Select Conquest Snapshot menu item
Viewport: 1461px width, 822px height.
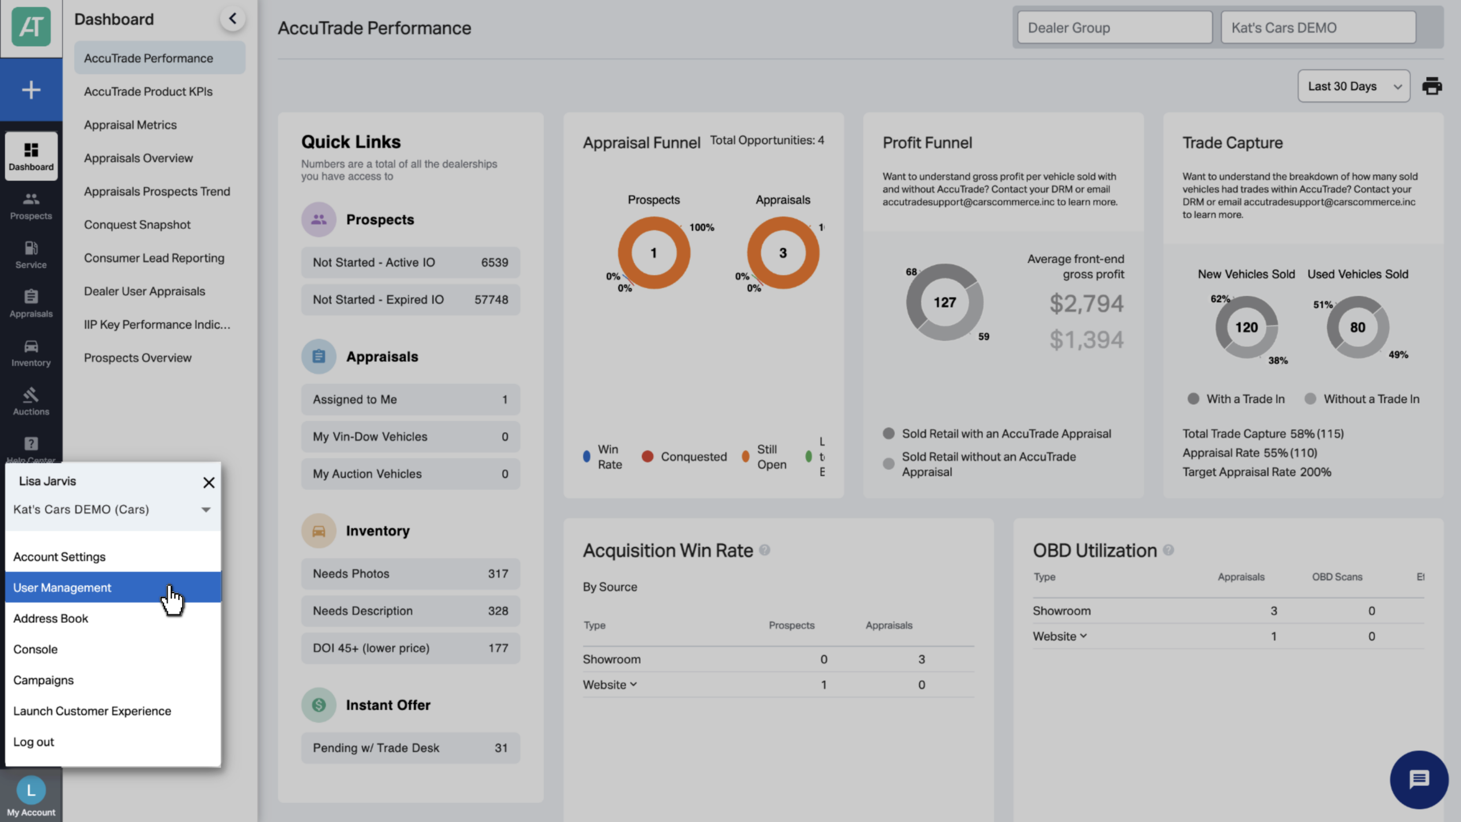pyautogui.click(x=160, y=224)
